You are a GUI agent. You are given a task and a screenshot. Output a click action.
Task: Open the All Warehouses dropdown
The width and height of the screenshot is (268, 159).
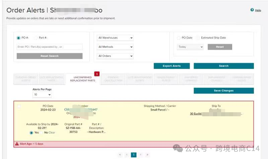coord(115,38)
